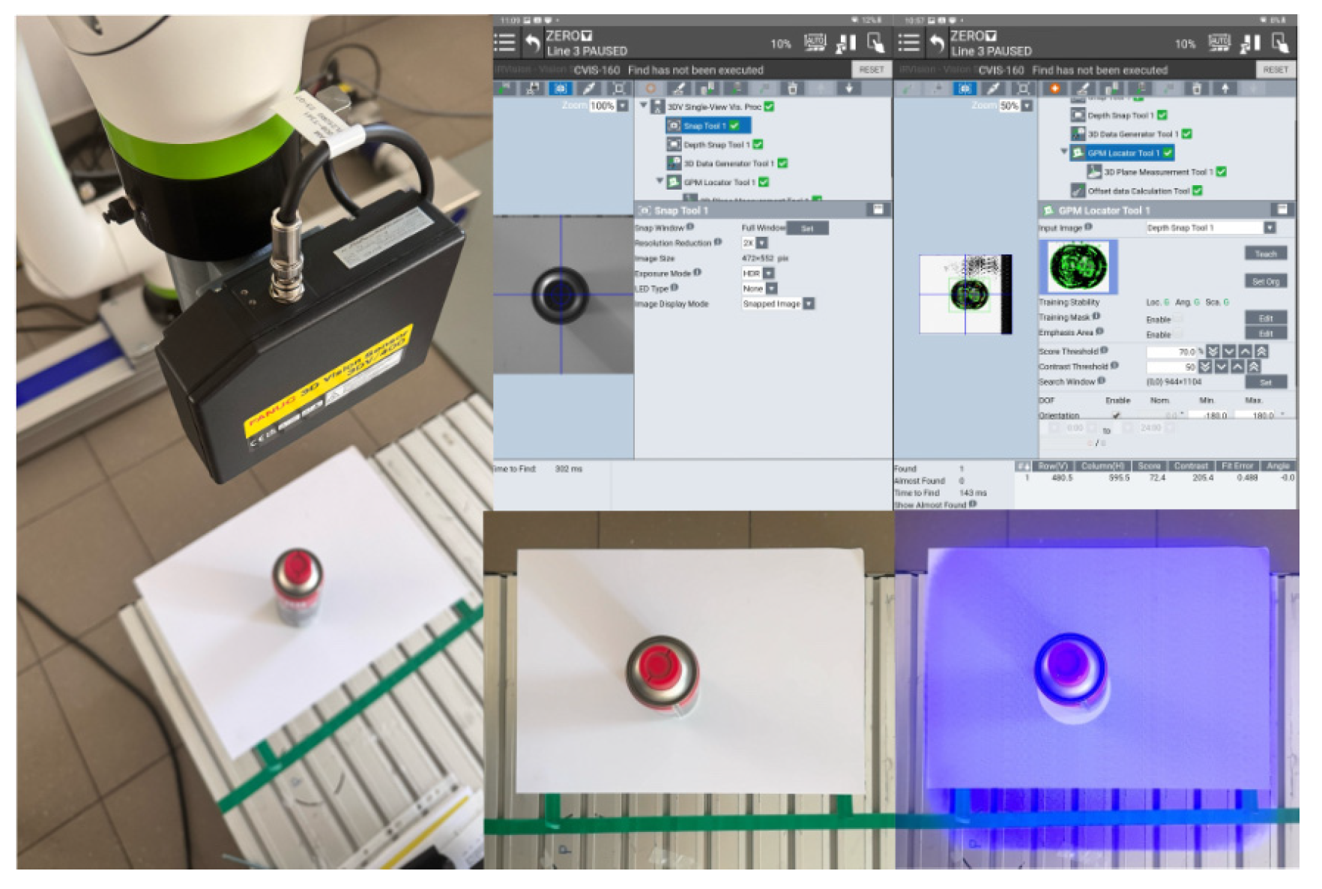Screen dimensions: 1322x889
Task: Open the Input Image dropdown
Action: pyautogui.click(x=1270, y=228)
